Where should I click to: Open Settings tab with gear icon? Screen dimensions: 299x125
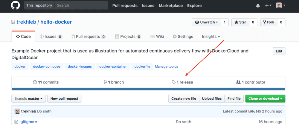(x=183, y=36)
